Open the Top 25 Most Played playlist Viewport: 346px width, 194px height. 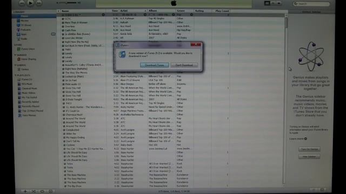(x=32, y=110)
